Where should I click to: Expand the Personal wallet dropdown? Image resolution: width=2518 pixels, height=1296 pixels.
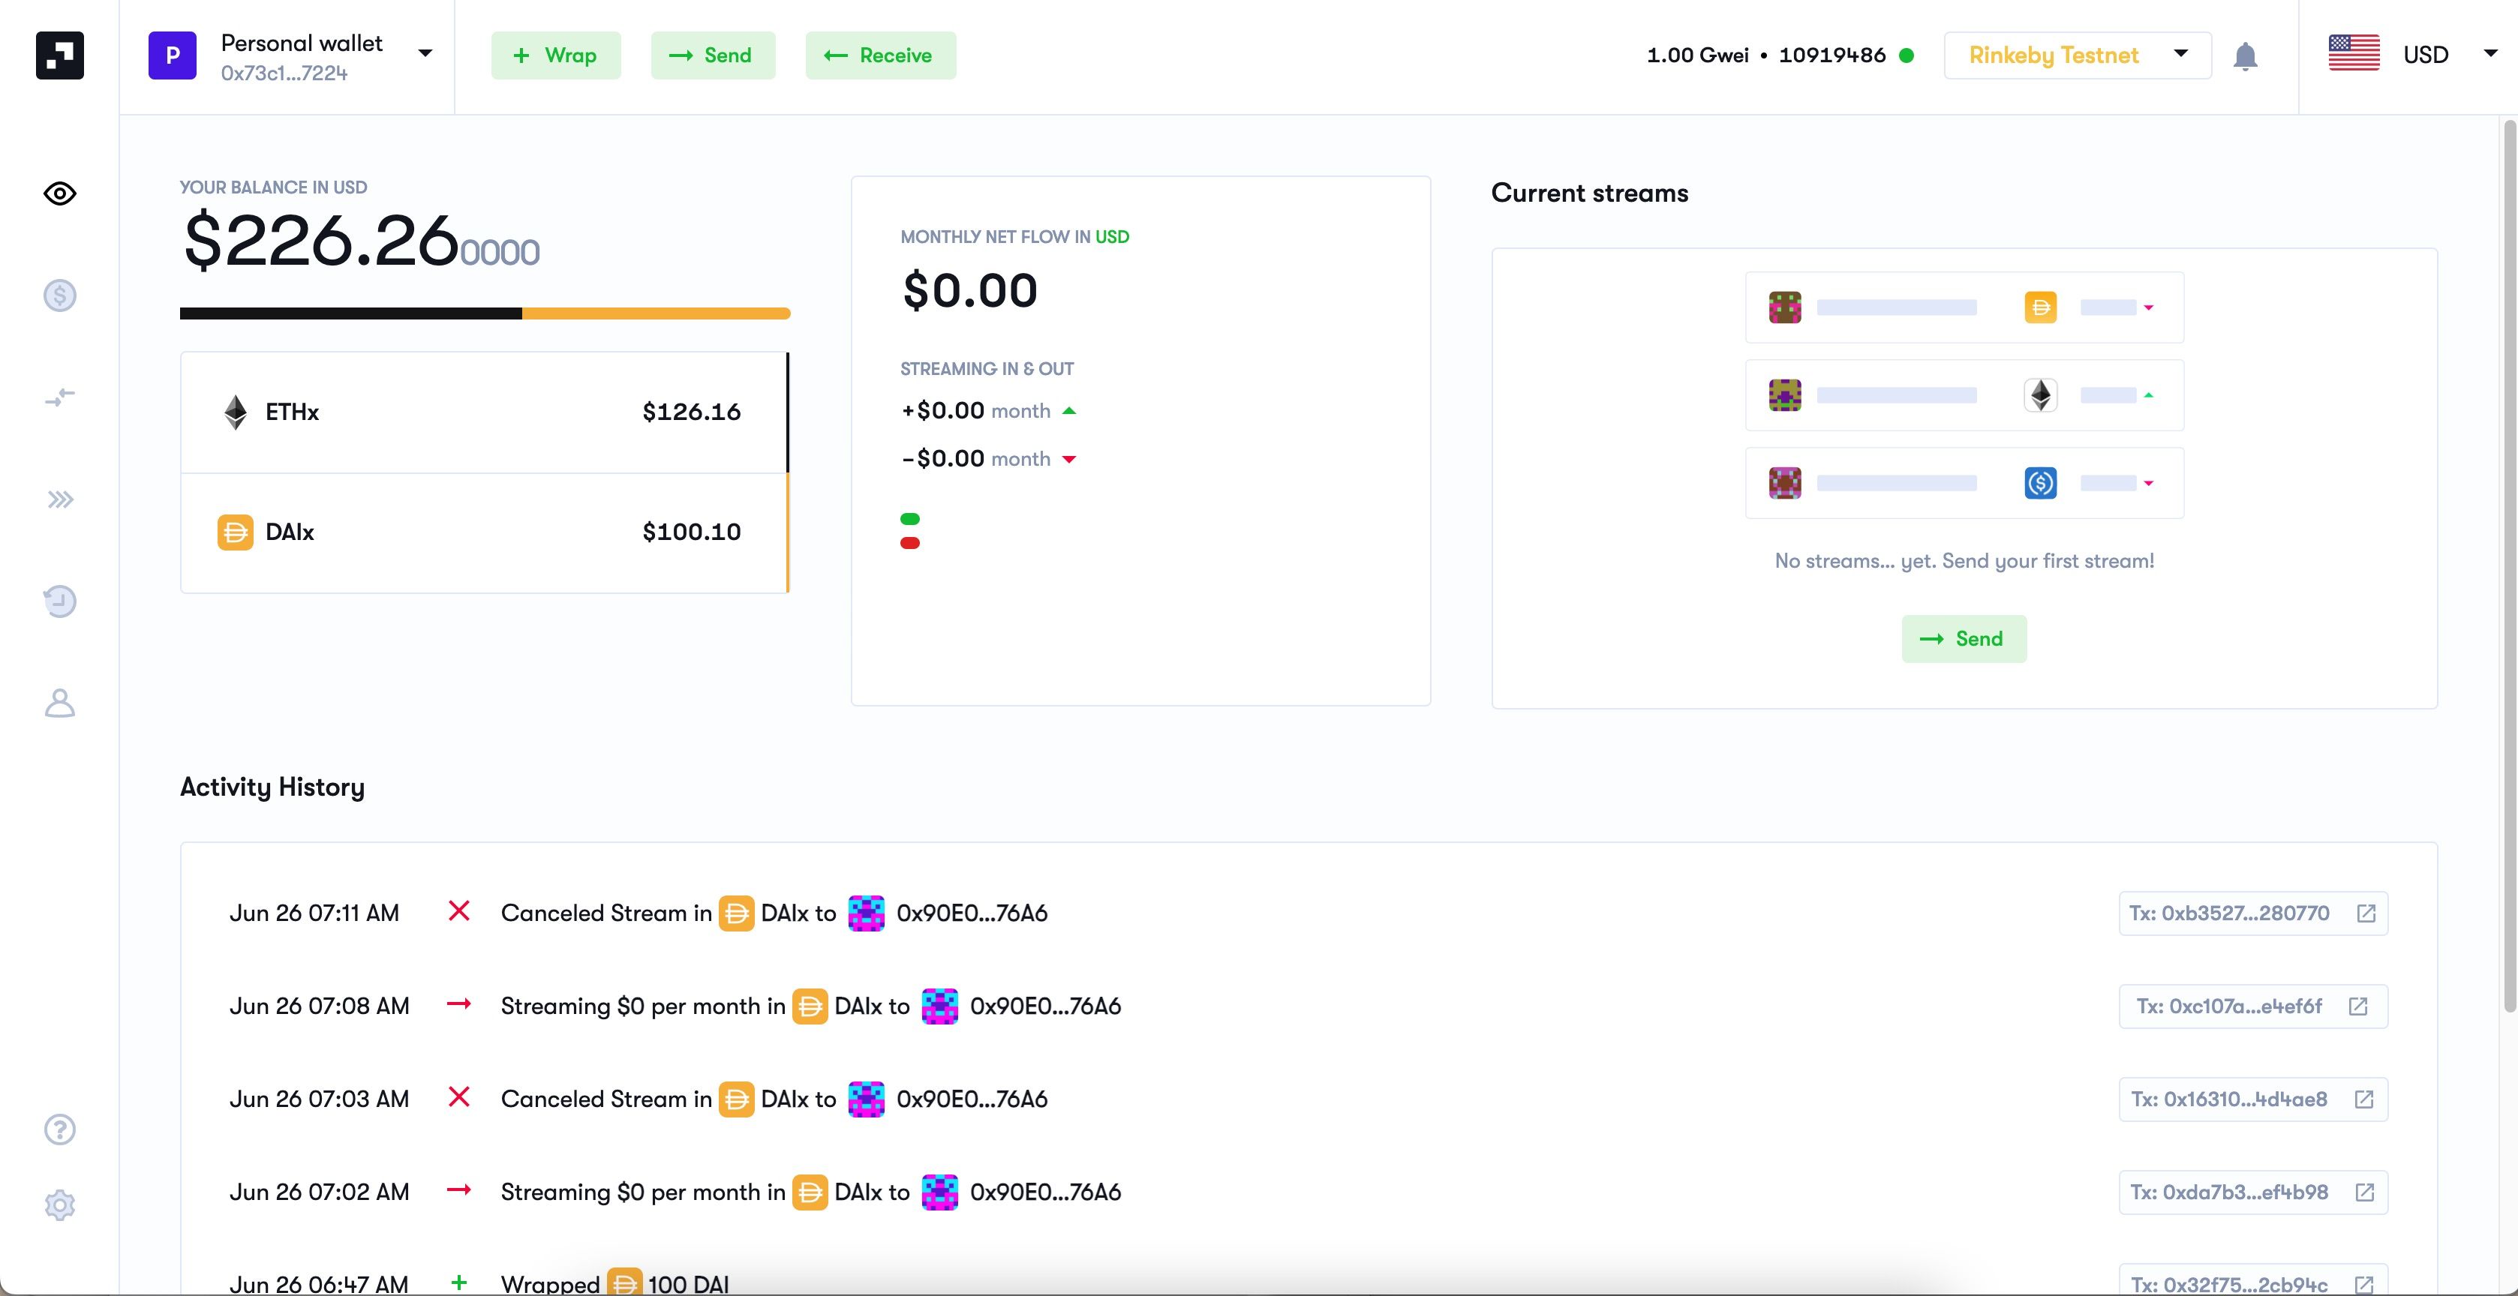click(x=424, y=54)
